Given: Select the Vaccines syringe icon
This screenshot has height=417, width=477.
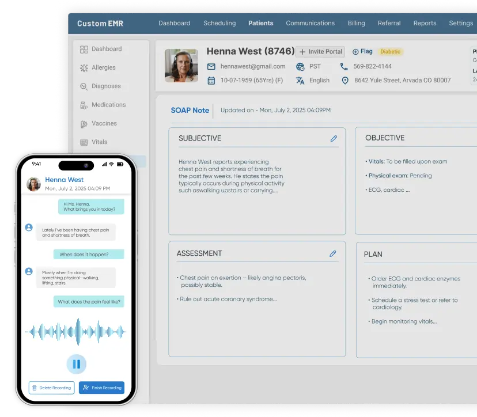Looking at the screenshot, I should (x=85, y=123).
